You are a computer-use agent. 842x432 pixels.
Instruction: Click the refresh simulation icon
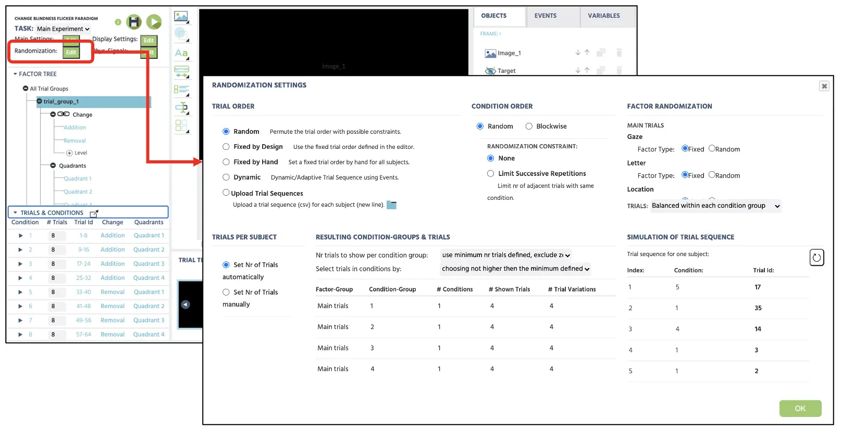tap(816, 257)
